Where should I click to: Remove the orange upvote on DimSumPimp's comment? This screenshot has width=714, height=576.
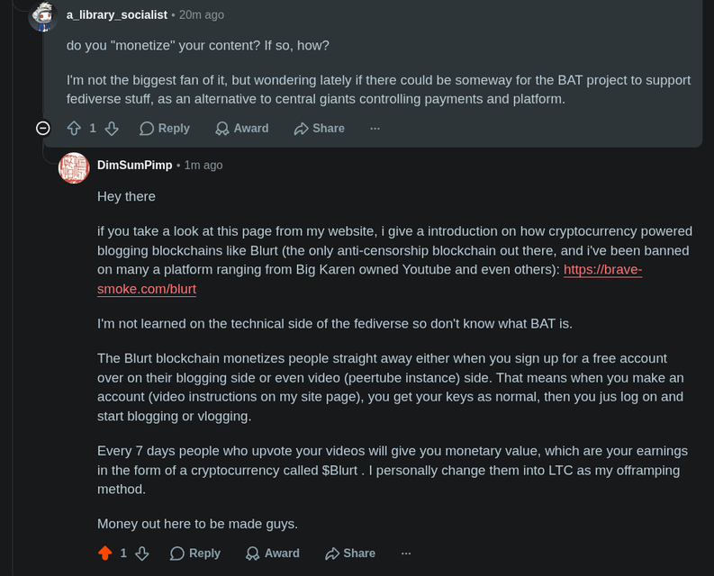[105, 553]
